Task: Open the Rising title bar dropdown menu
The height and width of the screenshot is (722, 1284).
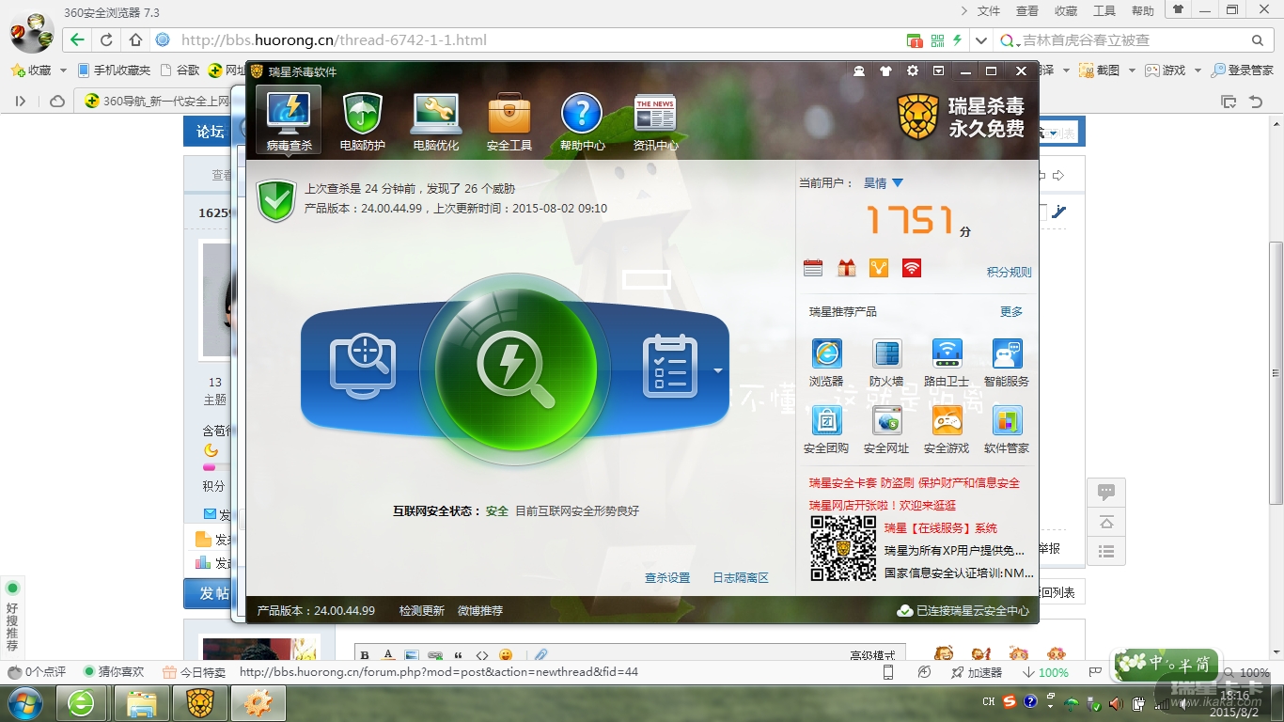Action: click(x=938, y=71)
